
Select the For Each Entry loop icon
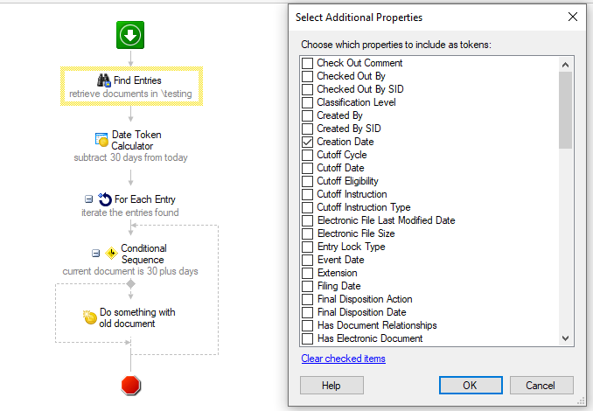click(105, 199)
